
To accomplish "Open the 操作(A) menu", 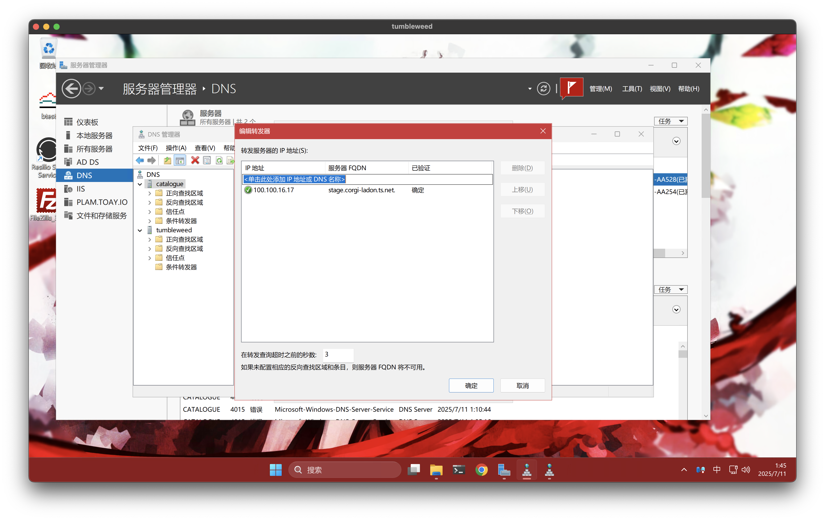I will [x=176, y=148].
